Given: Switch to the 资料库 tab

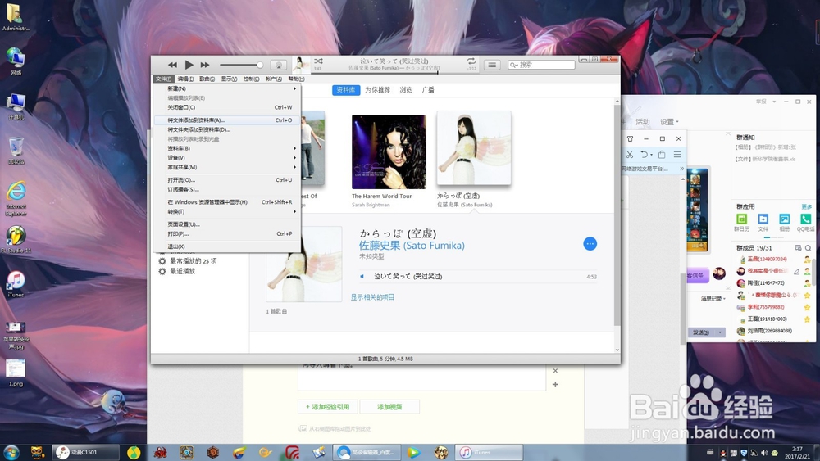Looking at the screenshot, I should (346, 90).
